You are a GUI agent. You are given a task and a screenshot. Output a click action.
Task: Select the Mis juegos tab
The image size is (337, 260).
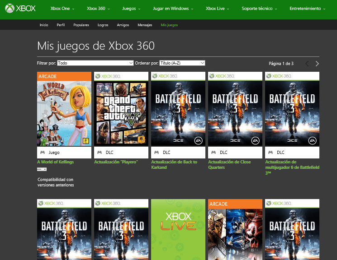(169, 25)
